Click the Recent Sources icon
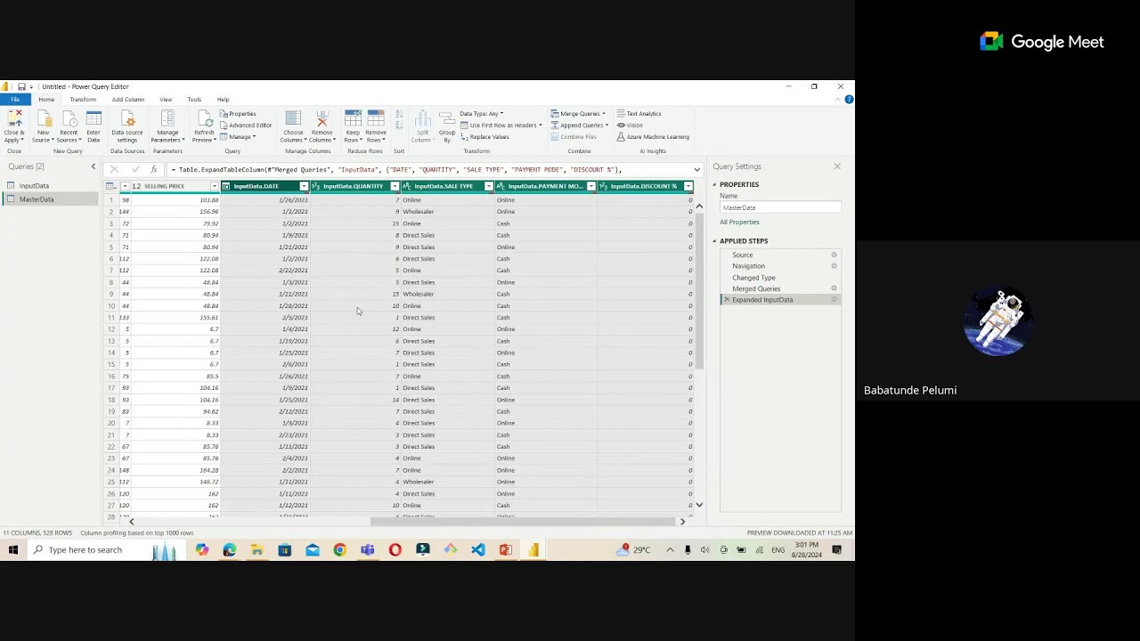The width and height of the screenshot is (1140, 641). 69,118
